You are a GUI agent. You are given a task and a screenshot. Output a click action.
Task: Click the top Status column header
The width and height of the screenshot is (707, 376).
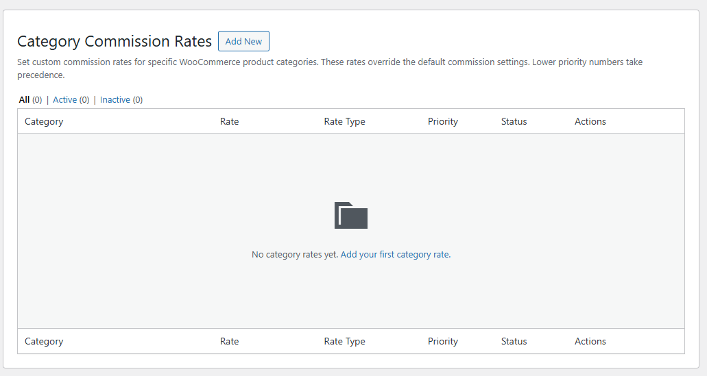tap(514, 121)
